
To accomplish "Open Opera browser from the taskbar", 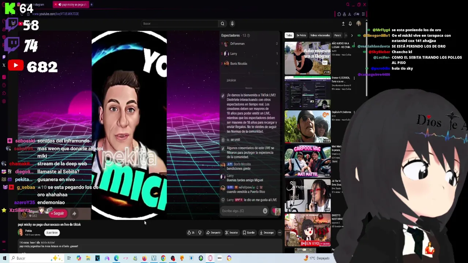I will click(x=210, y=258).
